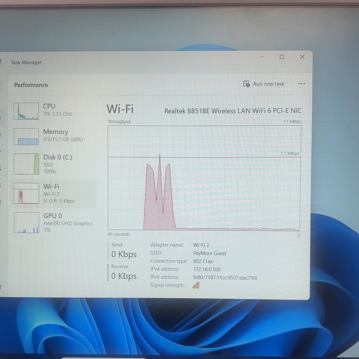Click the Signal strength label
The height and width of the screenshot is (359, 359).
[167, 285]
